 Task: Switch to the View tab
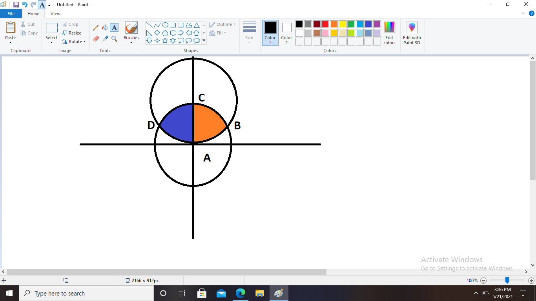coord(55,14)
